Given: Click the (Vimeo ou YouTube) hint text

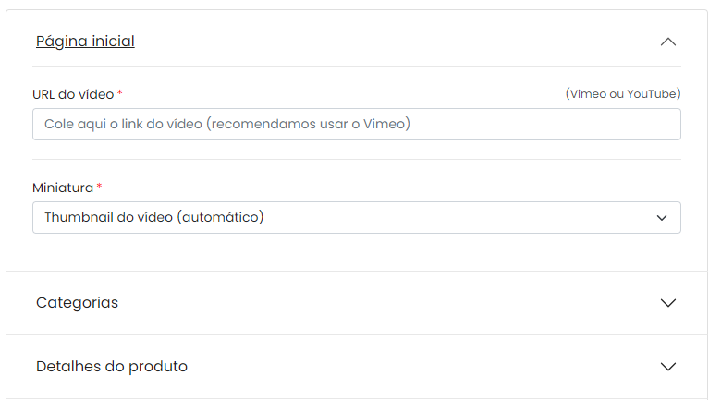Looking at the screenshot, I should [623, 94].
